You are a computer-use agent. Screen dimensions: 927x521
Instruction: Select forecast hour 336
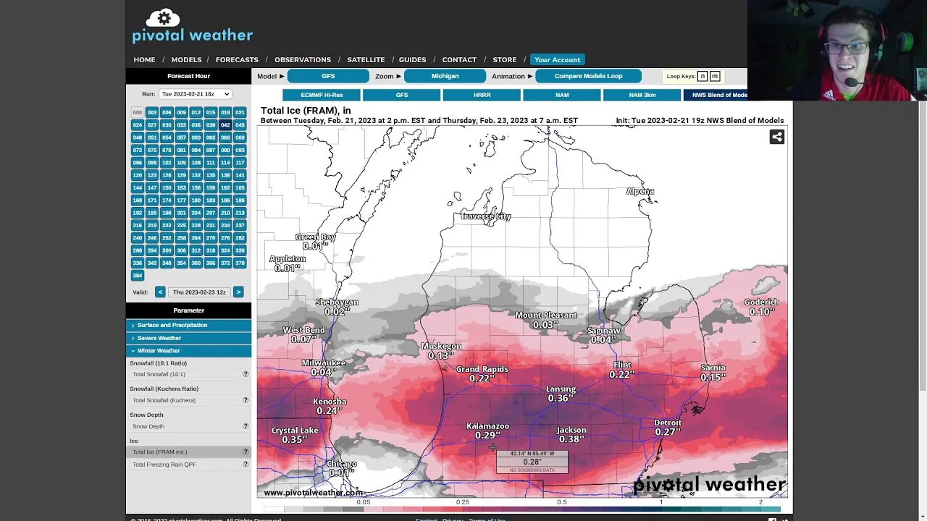click(x=137, y=263)
